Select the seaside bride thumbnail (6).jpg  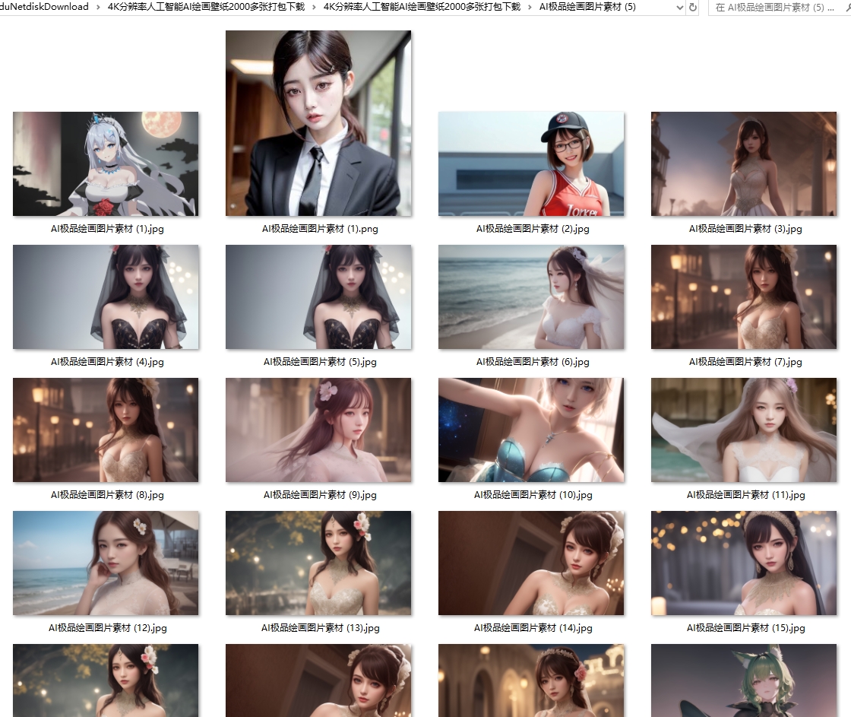tap(531, 297)
